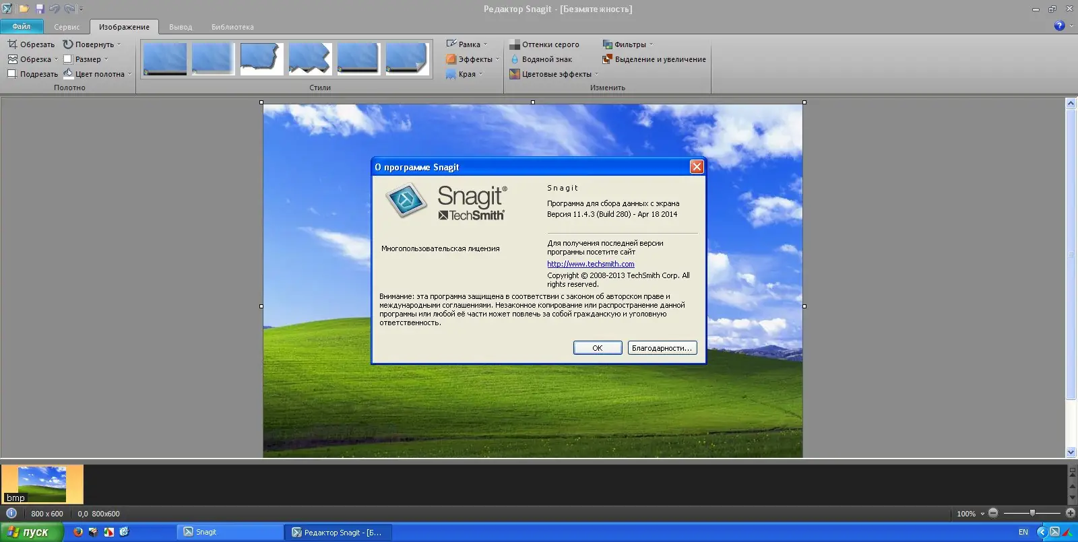The width and height of the screenshot is (1078, 542).
Task: Open the Края edges dropdown
Action: (x=480, y=74)
